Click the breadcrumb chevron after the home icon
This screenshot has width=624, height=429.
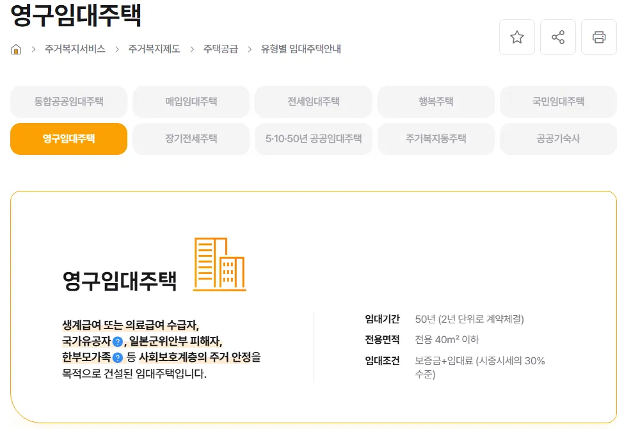33,49
